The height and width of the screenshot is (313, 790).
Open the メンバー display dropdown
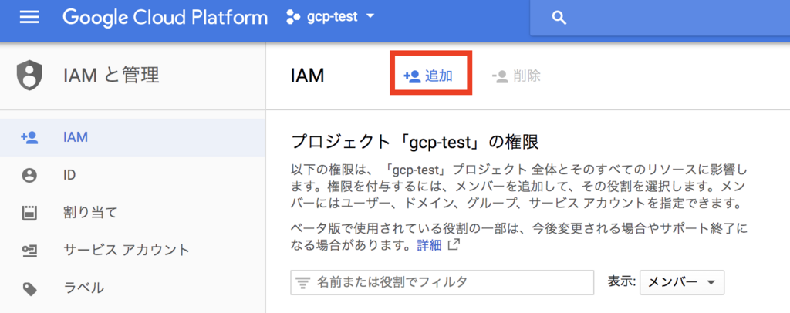point(682,282)
